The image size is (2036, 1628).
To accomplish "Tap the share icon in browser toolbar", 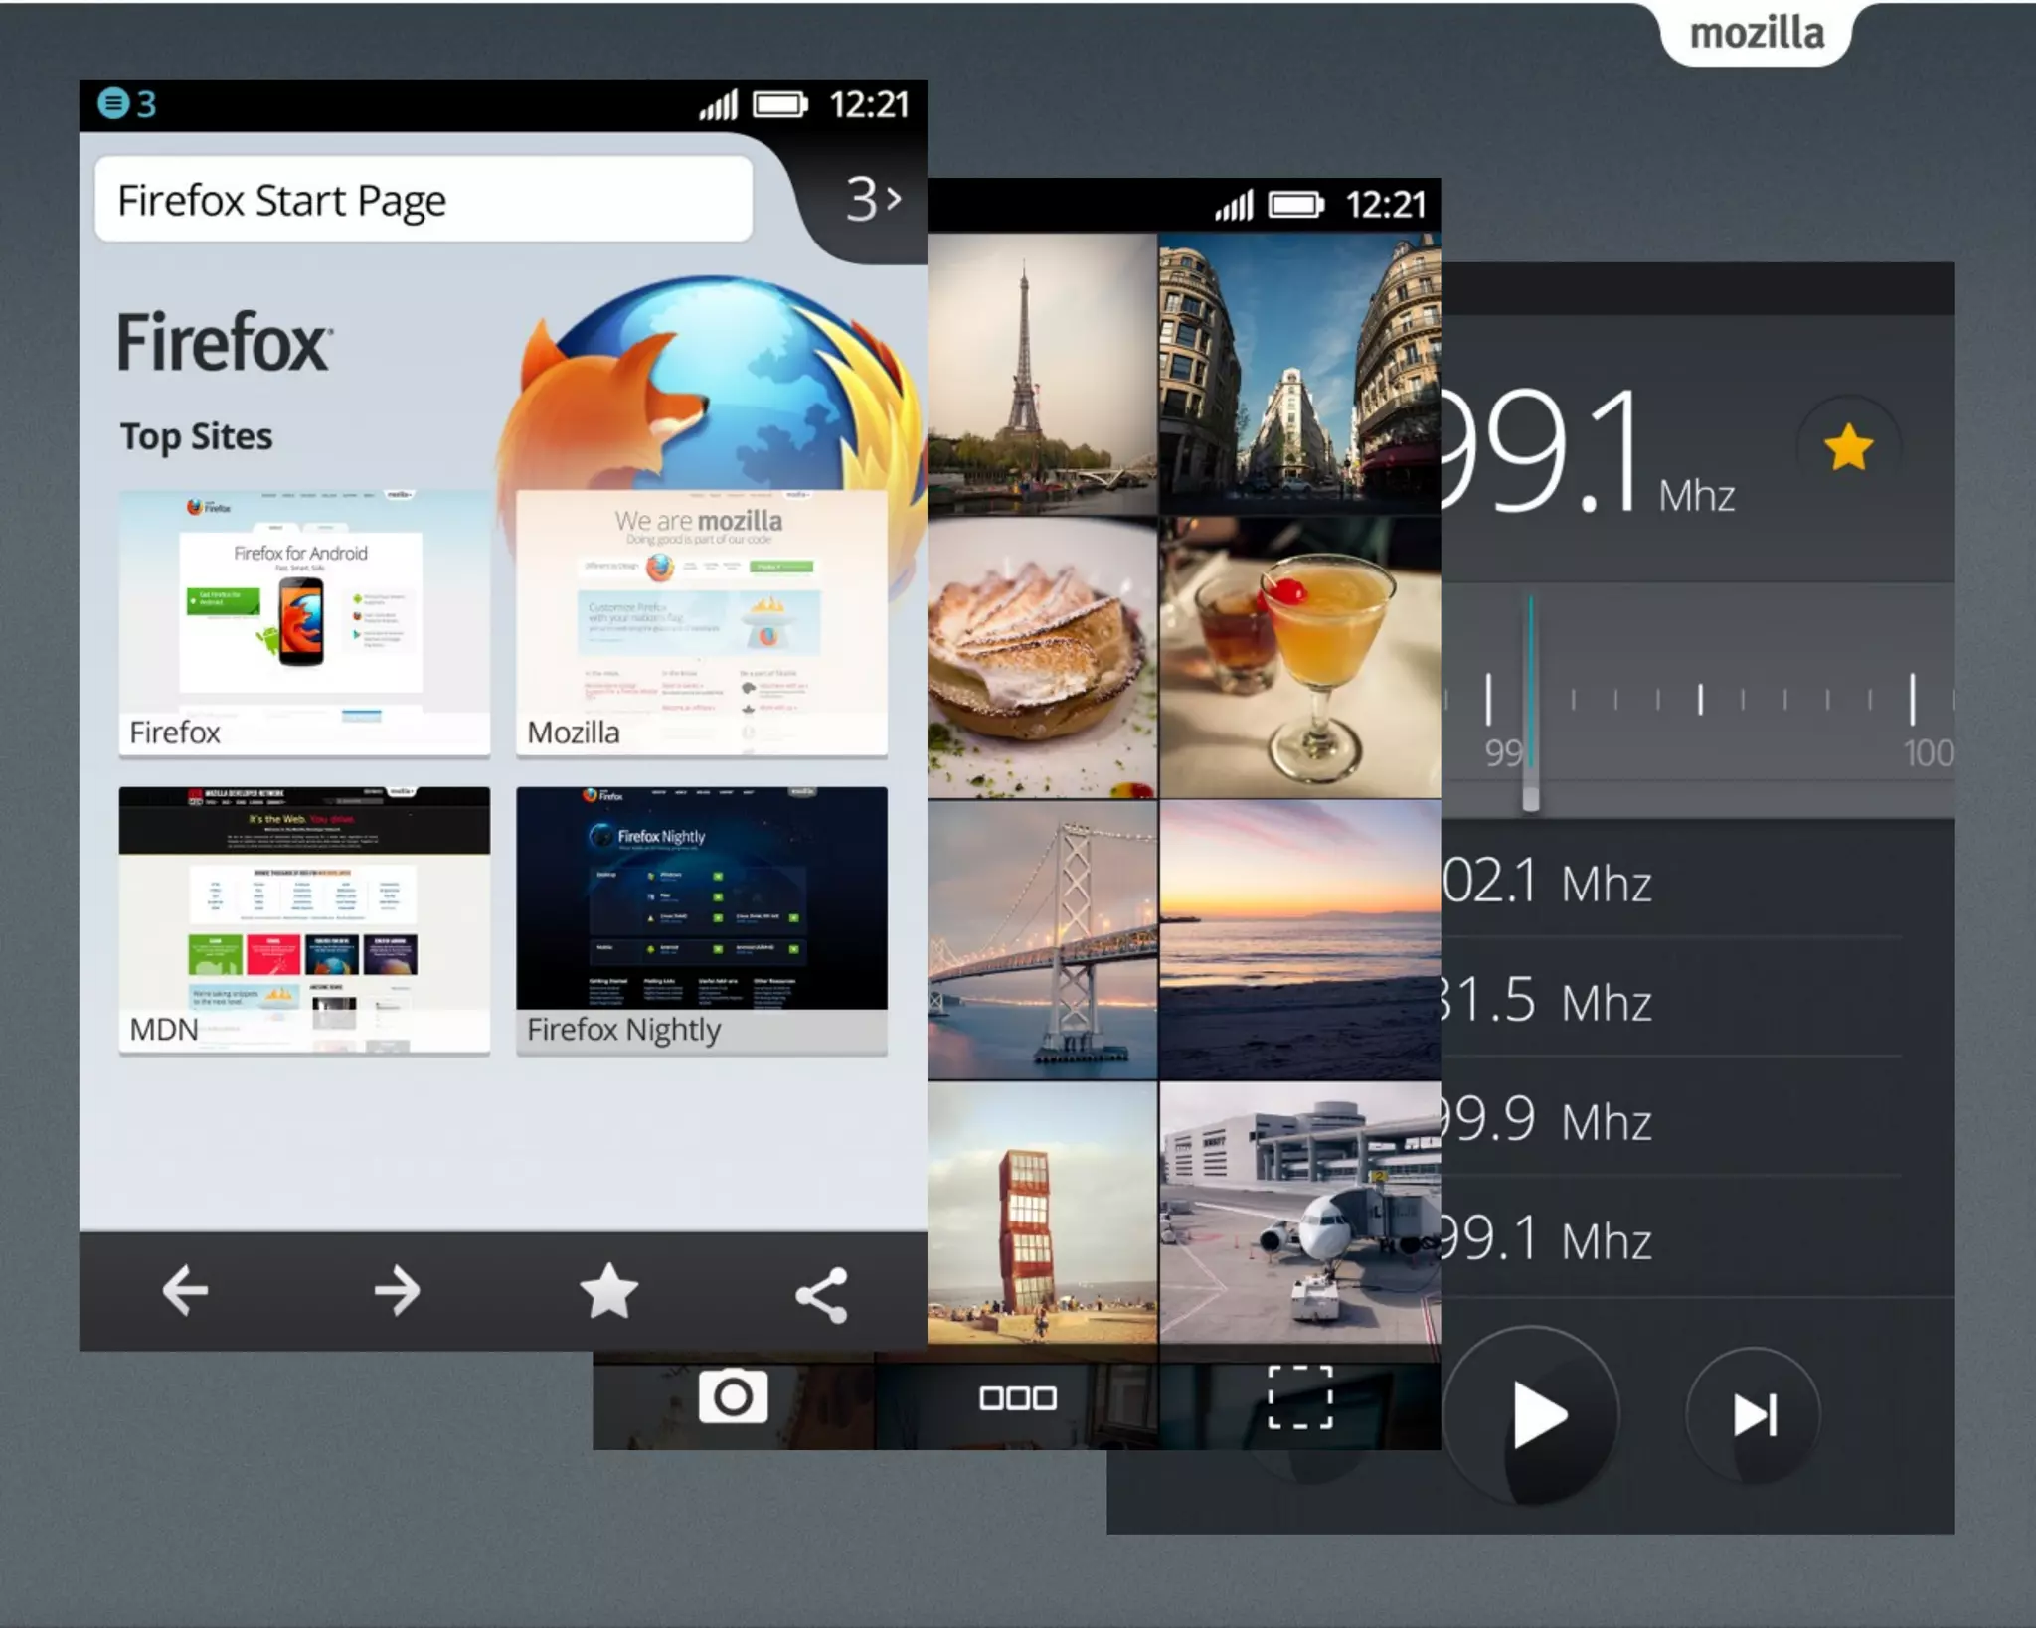I will point(822,1294).
